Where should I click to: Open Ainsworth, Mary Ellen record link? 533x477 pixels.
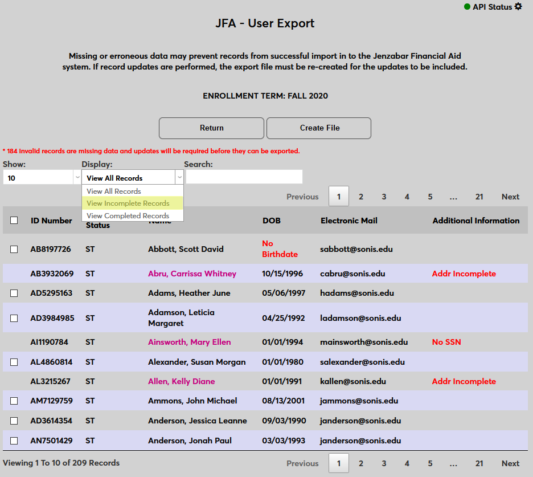189,343
